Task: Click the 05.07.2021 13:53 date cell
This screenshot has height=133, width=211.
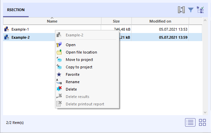Action: click(x=173, y=29)
